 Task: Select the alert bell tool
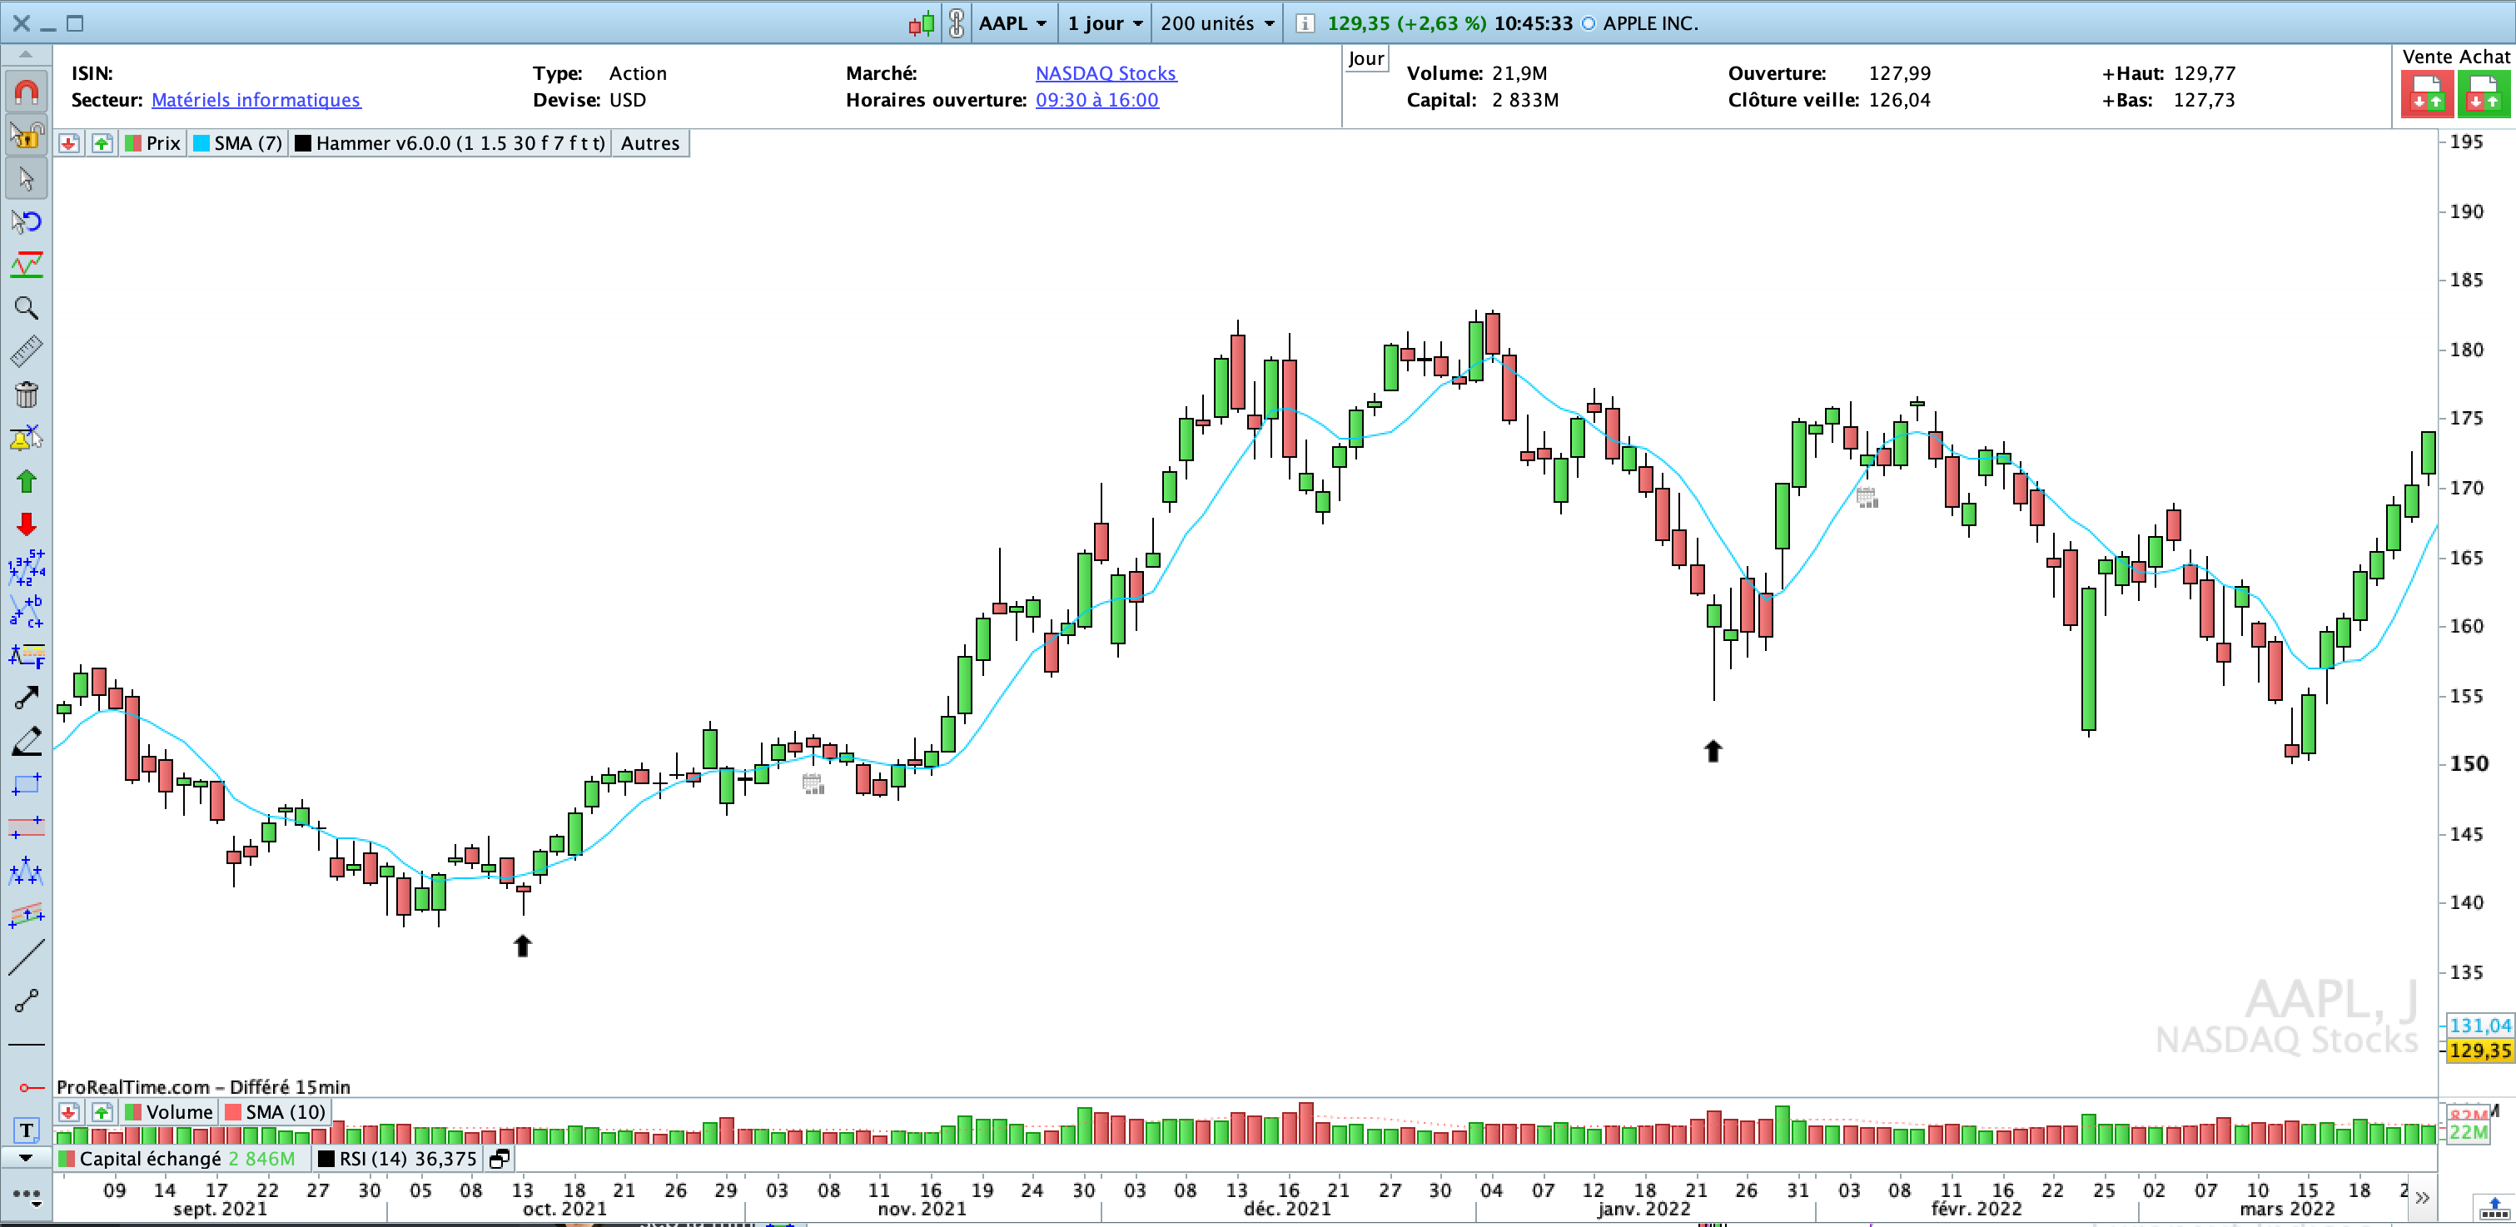pos(27,438)
